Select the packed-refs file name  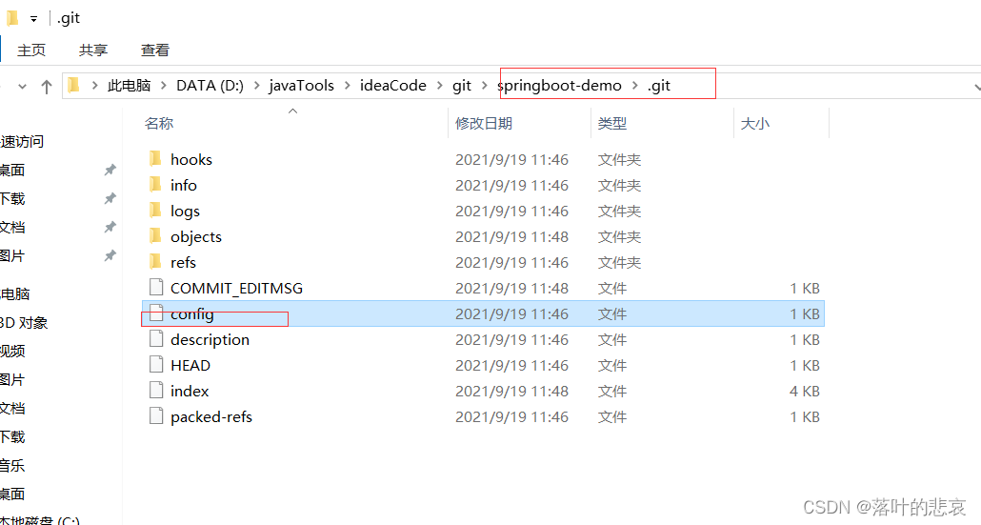click(211, 416)
